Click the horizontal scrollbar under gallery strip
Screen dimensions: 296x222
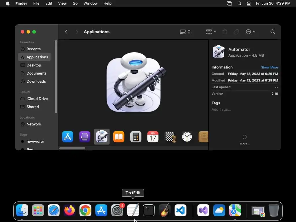click(72, 148)
